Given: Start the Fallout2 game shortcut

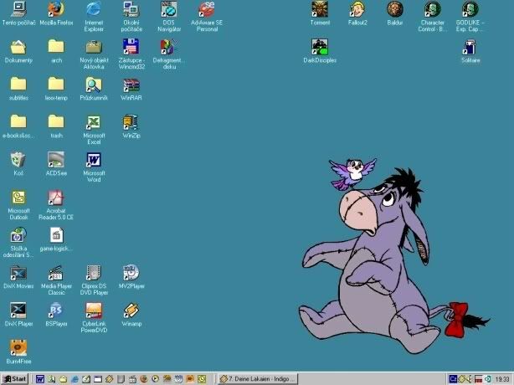Looking at the screenshot, I should [x=357, y=13].
